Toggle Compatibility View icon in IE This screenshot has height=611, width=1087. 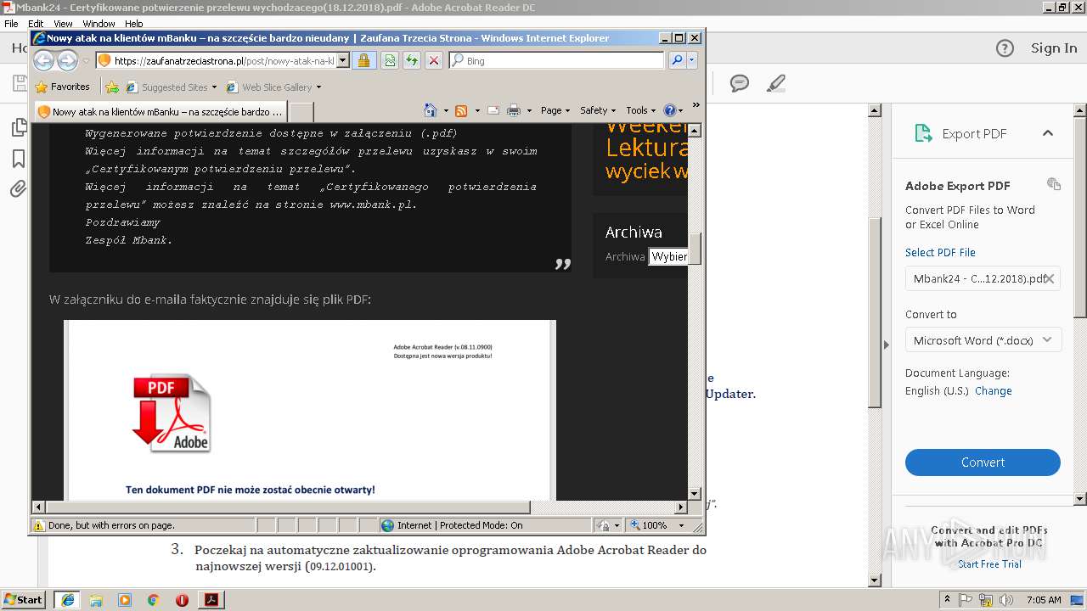tap(390, 60)
